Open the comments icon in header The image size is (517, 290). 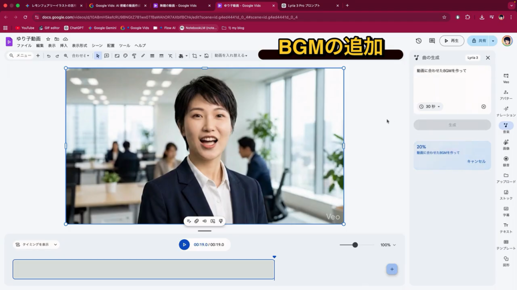click(x=432, y=41)
